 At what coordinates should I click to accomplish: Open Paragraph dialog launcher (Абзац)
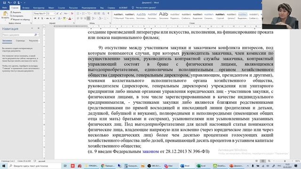click(x=110, y=23)
